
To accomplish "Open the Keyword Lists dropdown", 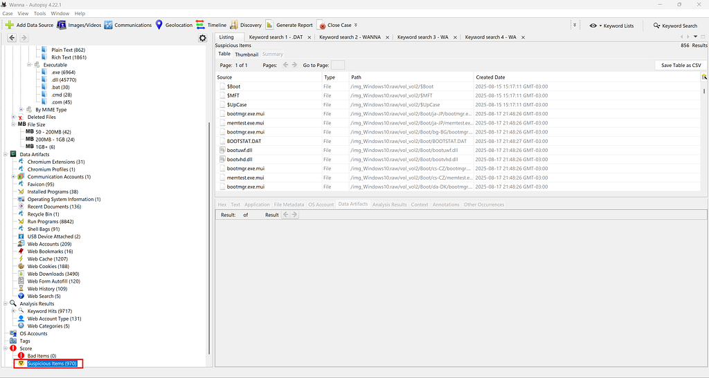I will pos(611,26).
